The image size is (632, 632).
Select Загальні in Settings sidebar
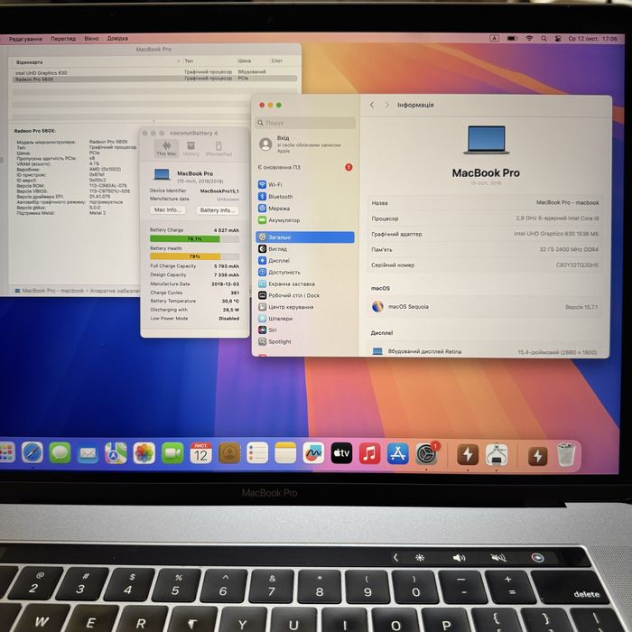tap(305, 237)
